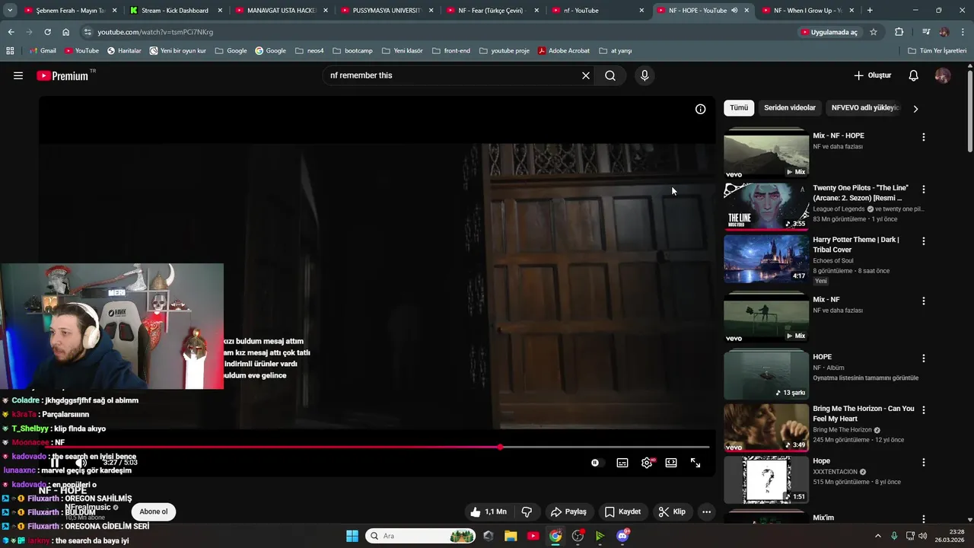
Task: Pause the playing video
Action: click(x=55, y=463)
